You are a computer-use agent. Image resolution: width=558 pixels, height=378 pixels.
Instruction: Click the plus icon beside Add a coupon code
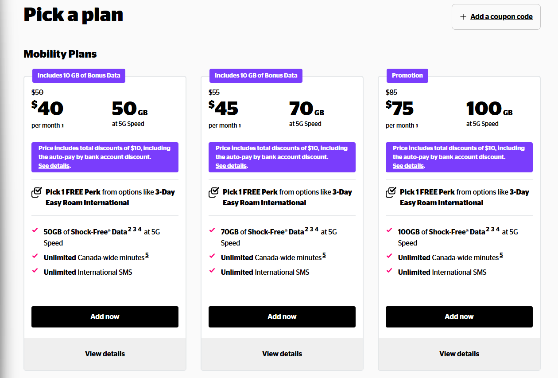click(x=463, y=17)
